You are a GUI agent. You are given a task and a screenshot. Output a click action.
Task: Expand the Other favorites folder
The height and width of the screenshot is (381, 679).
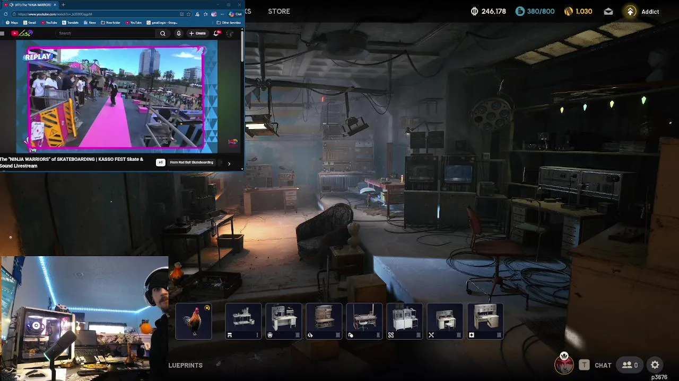(229, 23)
